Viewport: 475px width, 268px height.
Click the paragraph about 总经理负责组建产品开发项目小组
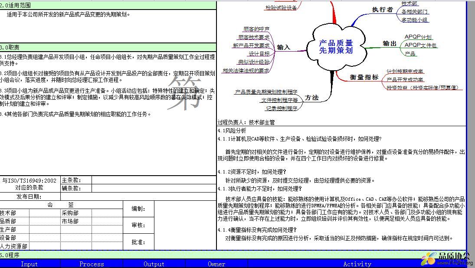tap(108, 60)
